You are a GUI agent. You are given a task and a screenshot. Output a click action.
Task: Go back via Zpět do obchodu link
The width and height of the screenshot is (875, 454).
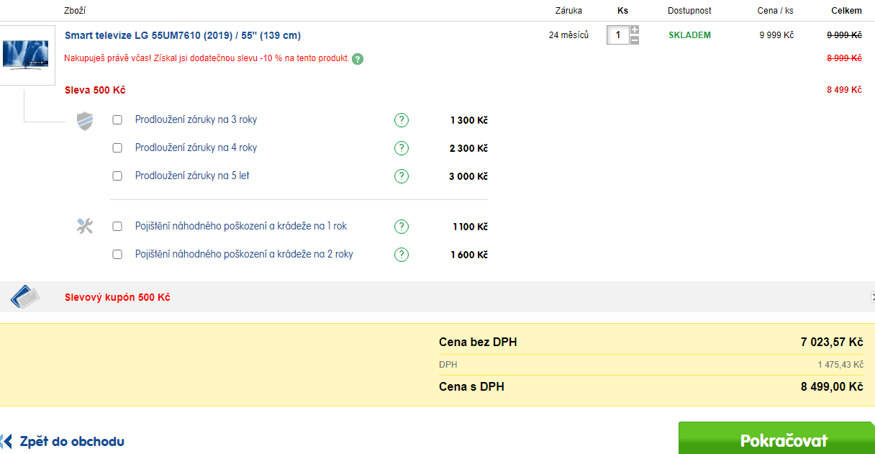pyautogui.click(x=72, y=442)
